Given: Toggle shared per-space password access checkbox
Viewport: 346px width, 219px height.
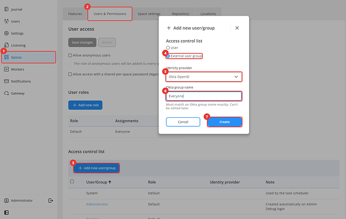Looking at the screenshot, I should 70,74.
